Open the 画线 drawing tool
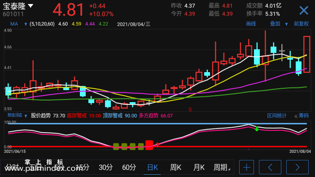Image resolution: width=315 pixels, height=177 pixels. (x=251, y=24)
